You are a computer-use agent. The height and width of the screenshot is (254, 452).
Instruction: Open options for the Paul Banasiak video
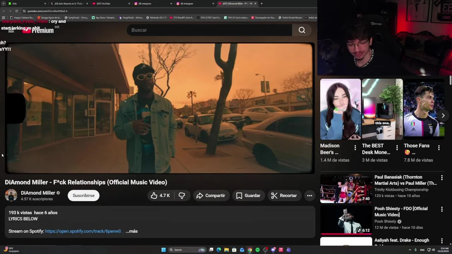(442, 178)
